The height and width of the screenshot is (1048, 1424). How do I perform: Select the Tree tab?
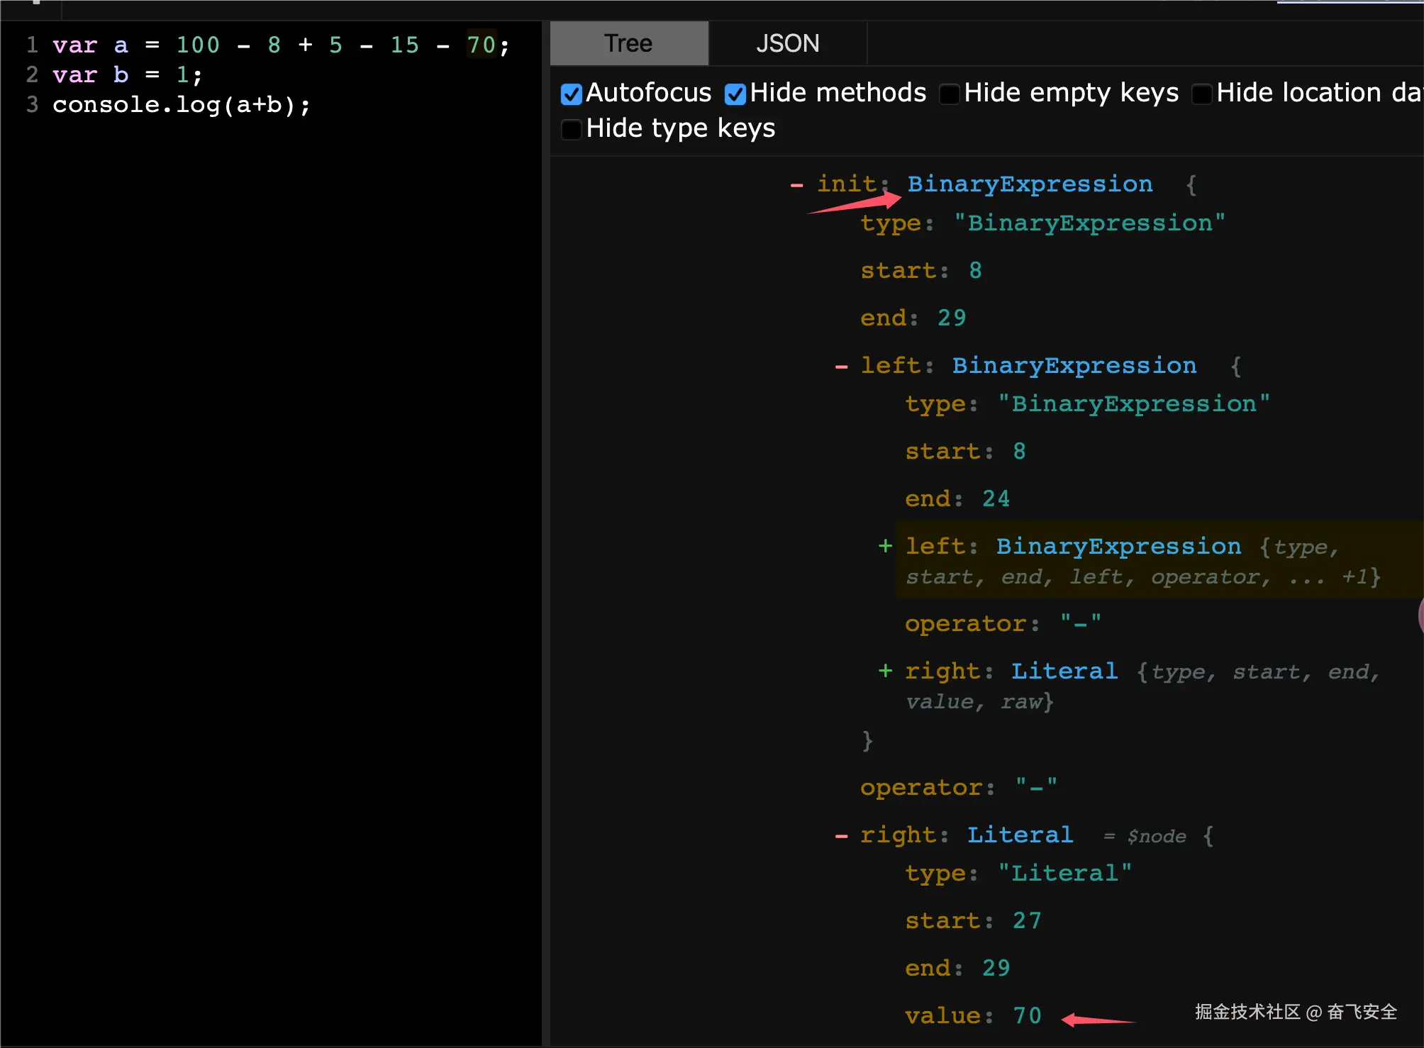click(628, 43)
